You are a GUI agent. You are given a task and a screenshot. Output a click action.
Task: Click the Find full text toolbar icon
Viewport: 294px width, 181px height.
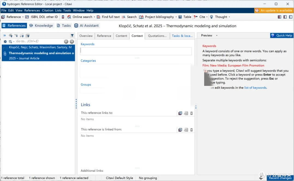(x=99, y=17)
